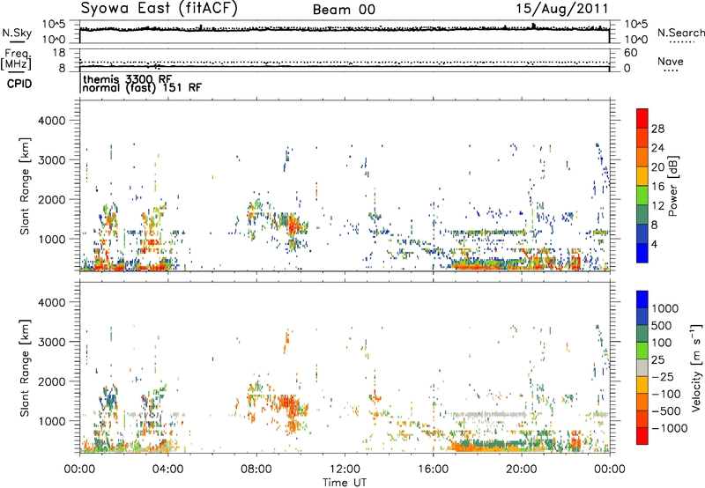The image size is (705, 488).
Task: Select the "Slant Range [km]" label of velocity panel
Action: 25,367
